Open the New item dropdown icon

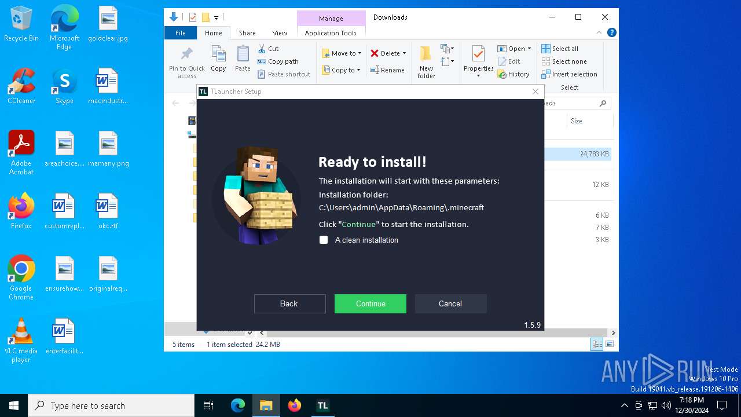coord(447,49)
